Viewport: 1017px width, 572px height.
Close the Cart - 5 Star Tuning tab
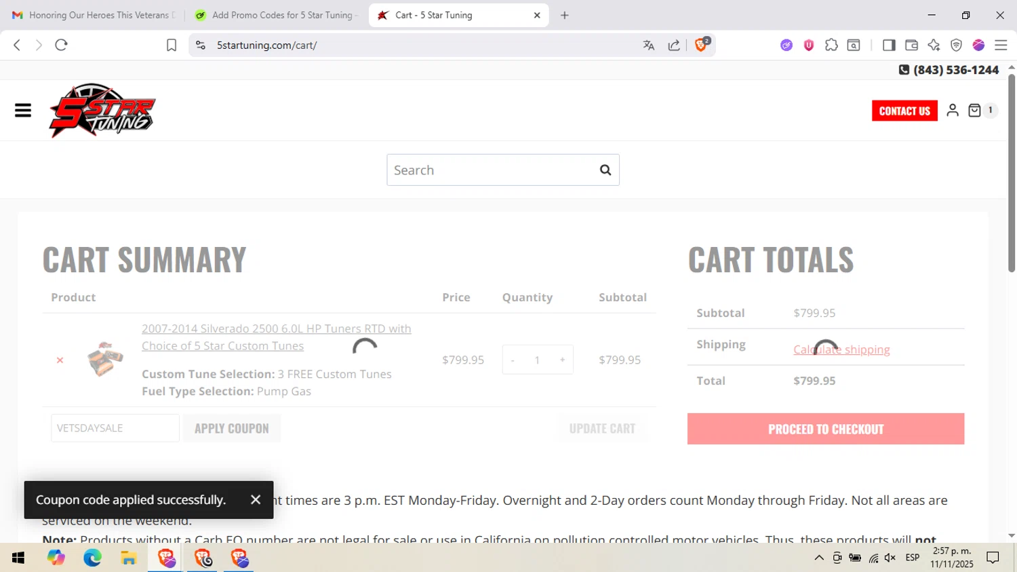[537, 15]
